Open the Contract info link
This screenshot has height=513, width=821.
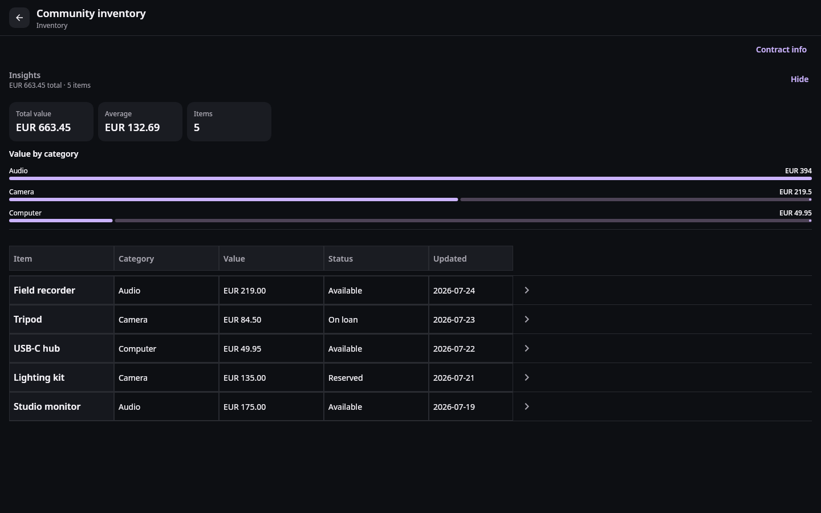coord(781,50)
